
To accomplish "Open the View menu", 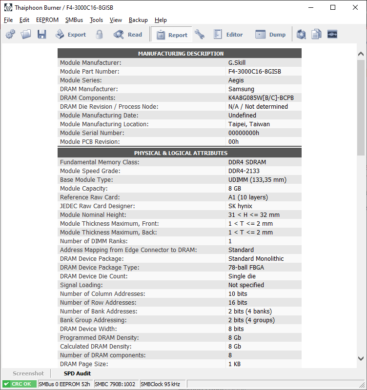I will coord(116,20).
